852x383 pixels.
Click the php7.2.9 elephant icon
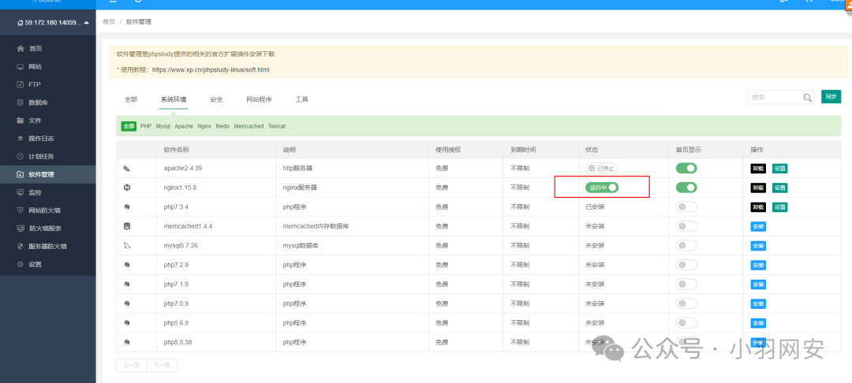point(126,266)
